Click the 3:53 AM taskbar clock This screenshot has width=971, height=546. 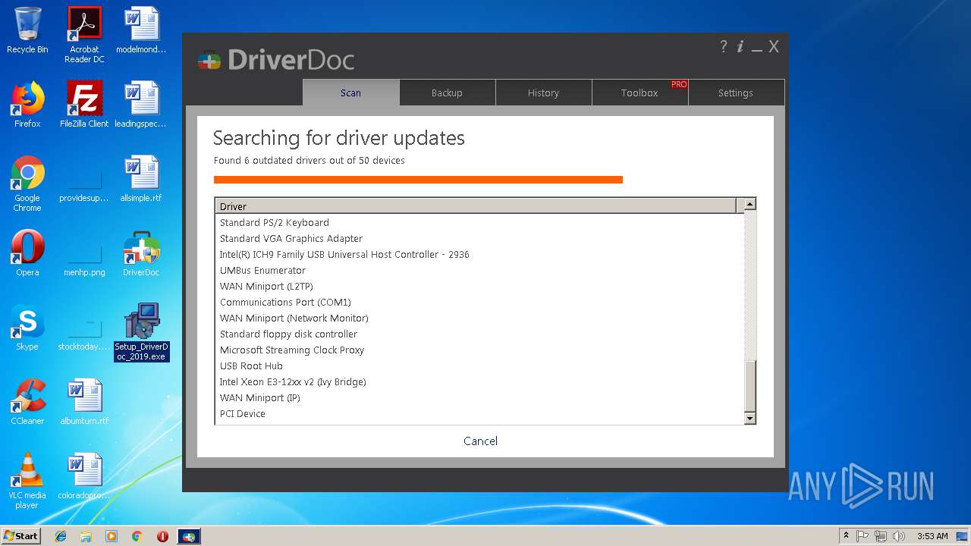932,536
